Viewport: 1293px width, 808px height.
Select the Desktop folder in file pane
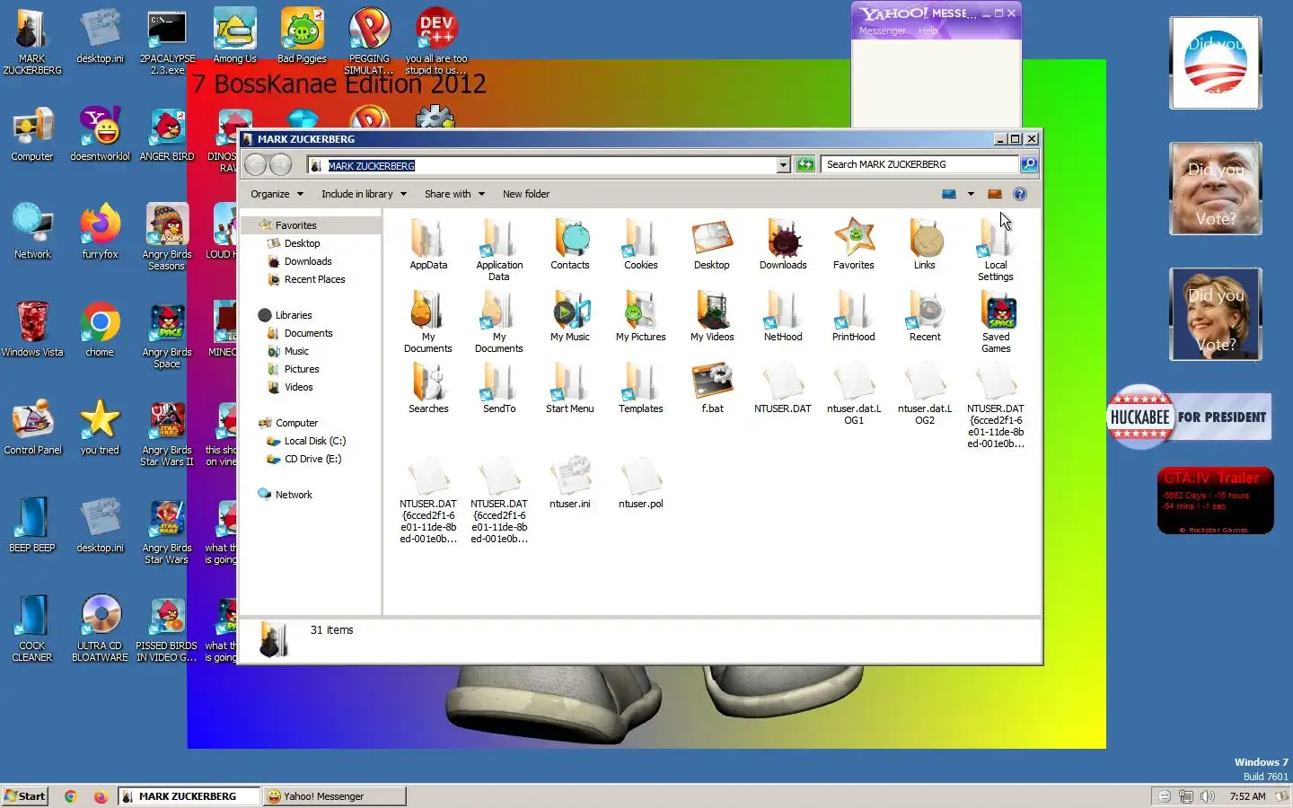tap(712, 244)
